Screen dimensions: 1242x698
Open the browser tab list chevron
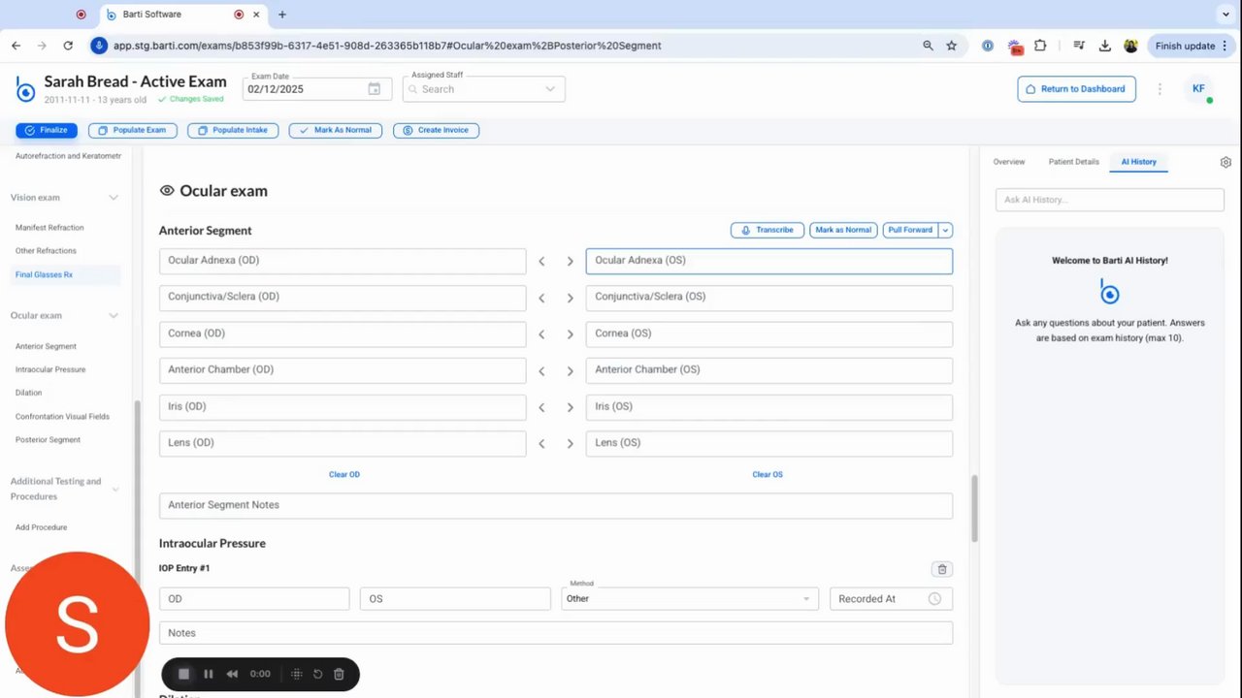click(x=1226, y=15)
